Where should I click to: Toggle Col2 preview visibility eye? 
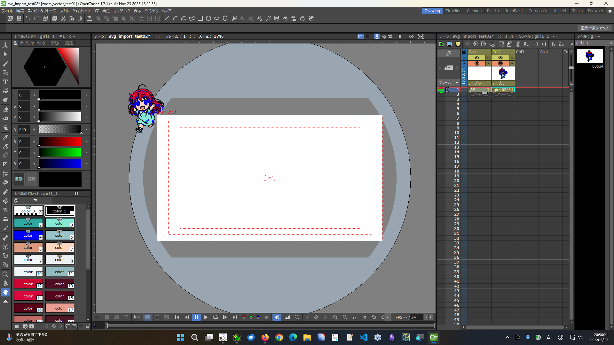(500, 58)
